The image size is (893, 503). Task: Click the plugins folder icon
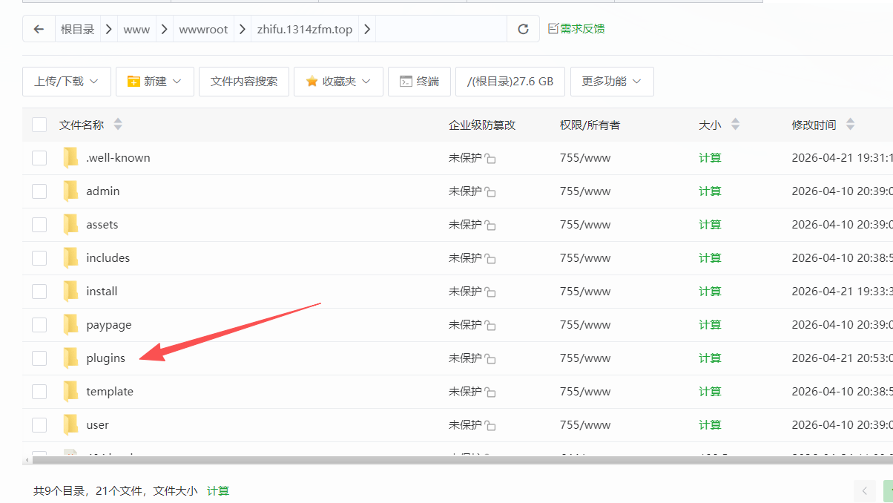[70, 358]
